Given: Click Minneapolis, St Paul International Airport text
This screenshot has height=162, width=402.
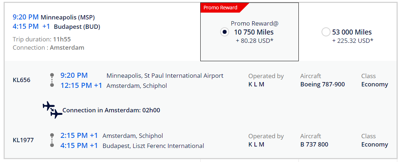Looking at the screenshot, I should tap(165, 76).
